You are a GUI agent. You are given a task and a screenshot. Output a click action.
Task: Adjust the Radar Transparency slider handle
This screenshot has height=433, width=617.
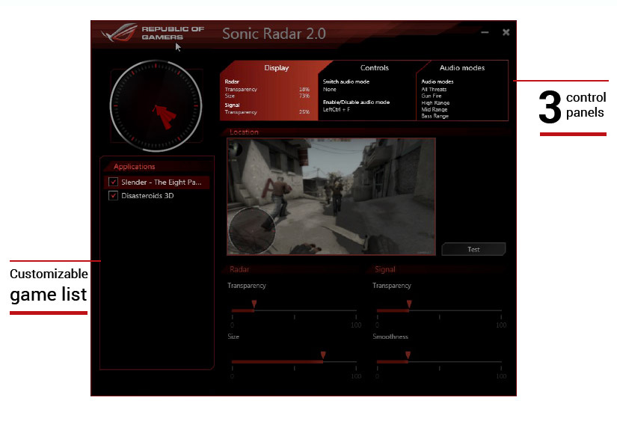click(254, 304)
